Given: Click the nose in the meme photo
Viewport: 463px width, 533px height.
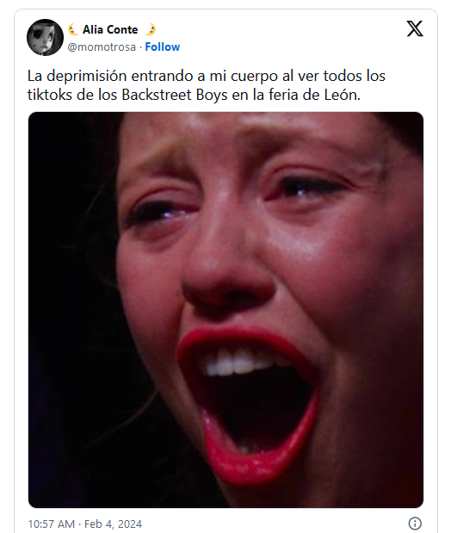Looking at the screenshot, I should tap(229, 272).
